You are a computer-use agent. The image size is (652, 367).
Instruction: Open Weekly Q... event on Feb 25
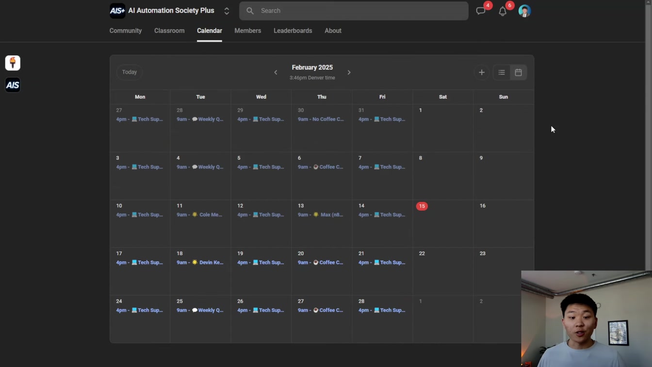(200, 310)
